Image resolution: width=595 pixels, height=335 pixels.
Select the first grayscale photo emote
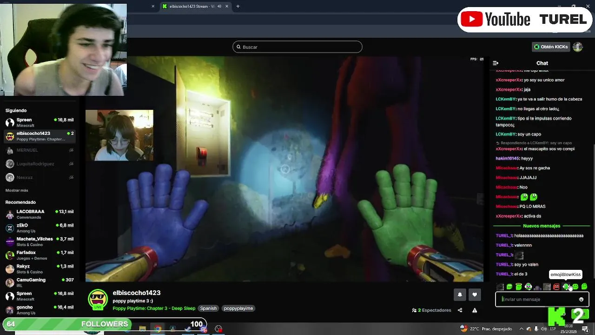click(500, 287)
